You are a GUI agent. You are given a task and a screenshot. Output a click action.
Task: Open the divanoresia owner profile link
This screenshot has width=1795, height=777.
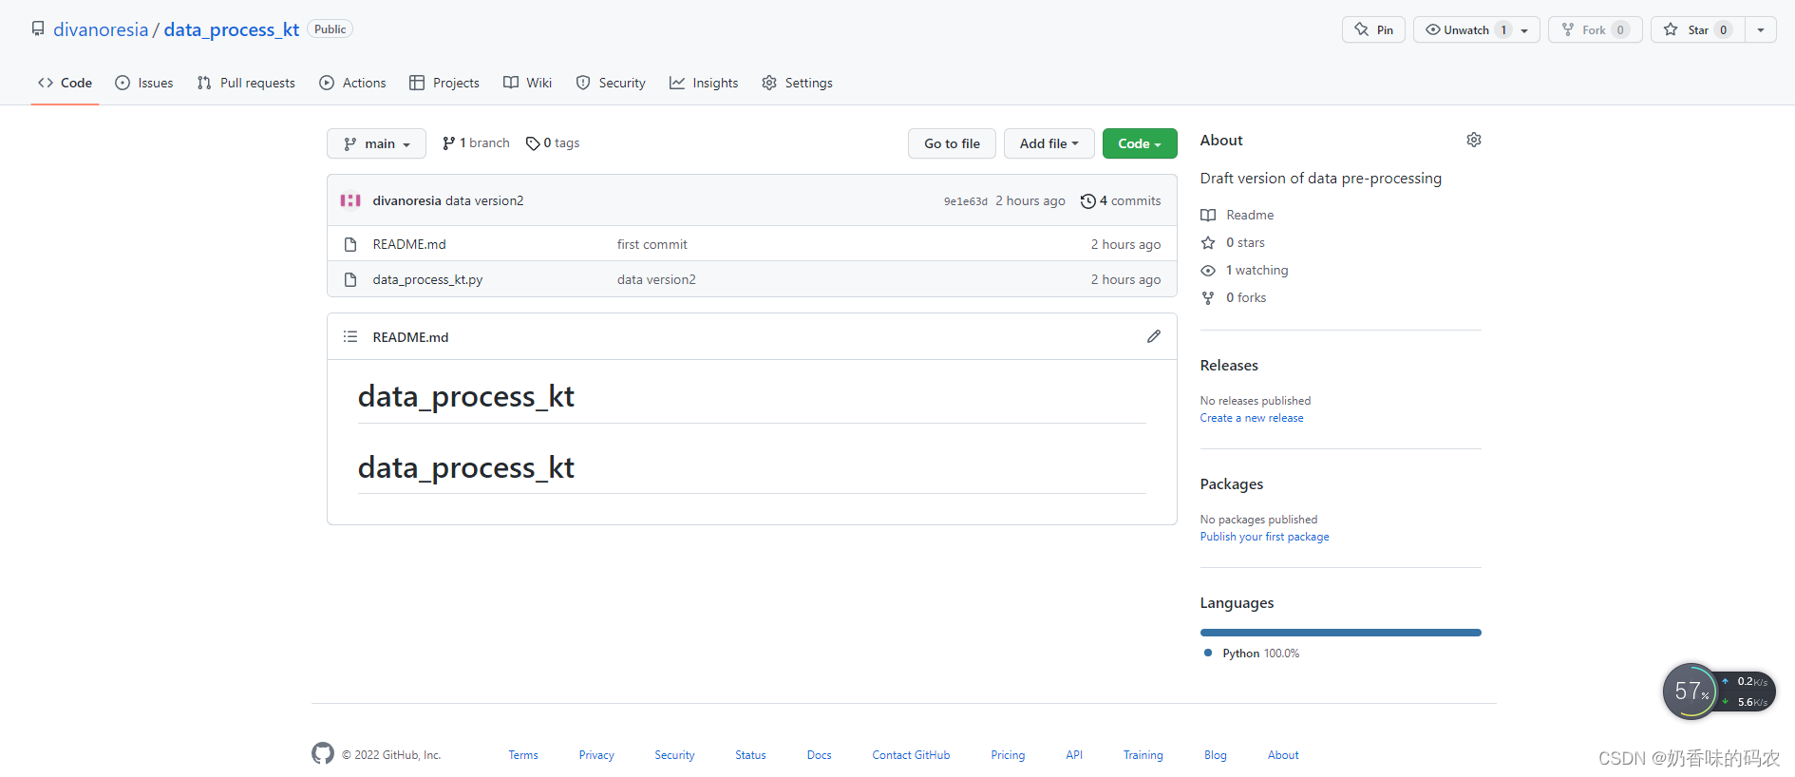101,29
